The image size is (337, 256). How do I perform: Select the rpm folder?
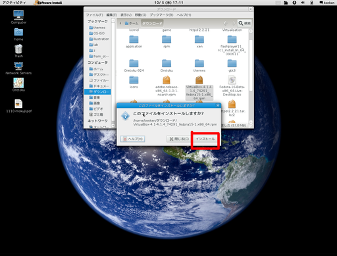[167, 41]
